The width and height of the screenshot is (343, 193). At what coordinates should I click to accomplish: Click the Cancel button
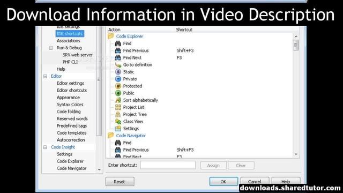click(x=255, y=181)
